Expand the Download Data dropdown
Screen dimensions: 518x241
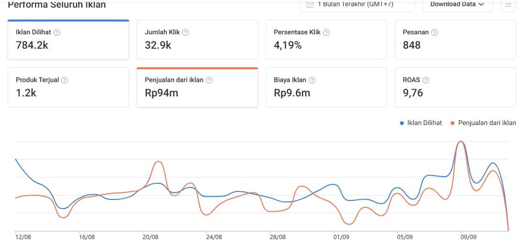(x=454, y=4)
